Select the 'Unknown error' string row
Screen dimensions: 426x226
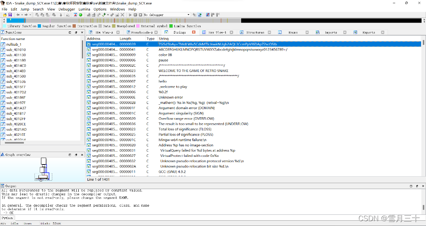254,97
